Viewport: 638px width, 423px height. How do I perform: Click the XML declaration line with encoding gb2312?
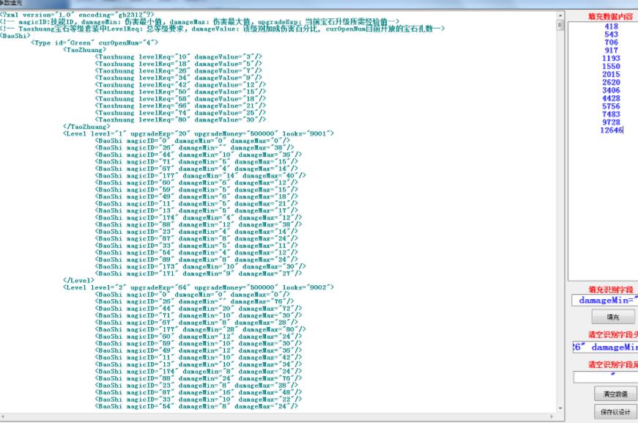77,15
